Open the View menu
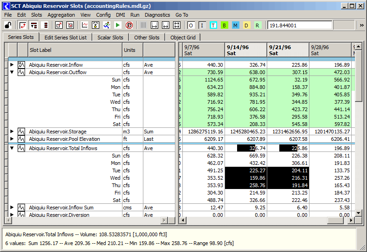Viewport: 367px width, 252px height. [x=85, y=15]
